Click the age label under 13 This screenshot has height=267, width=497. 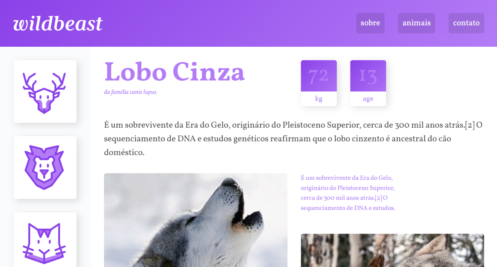368,99
